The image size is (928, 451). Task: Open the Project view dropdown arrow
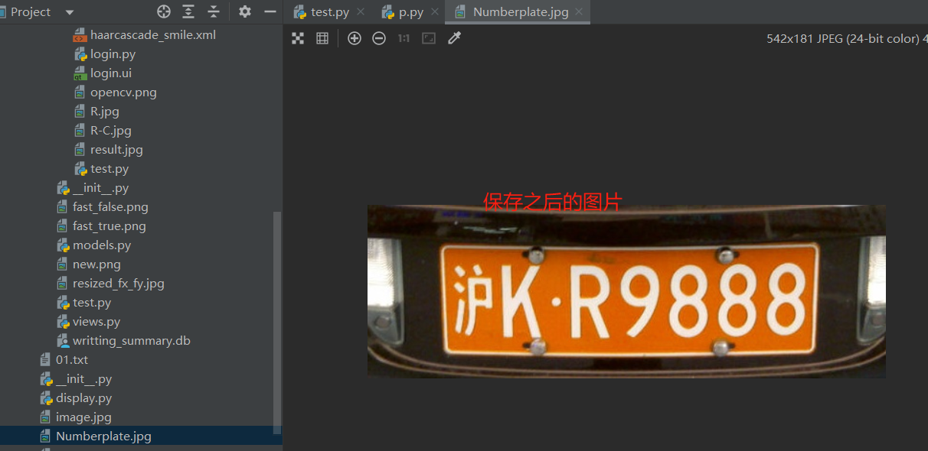(70, 12)
